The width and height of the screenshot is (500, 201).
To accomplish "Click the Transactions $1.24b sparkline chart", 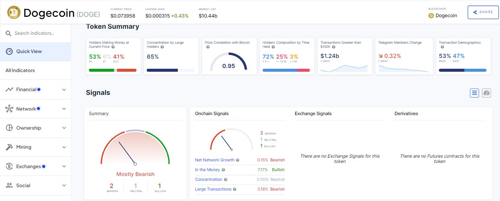I will 344,68.
